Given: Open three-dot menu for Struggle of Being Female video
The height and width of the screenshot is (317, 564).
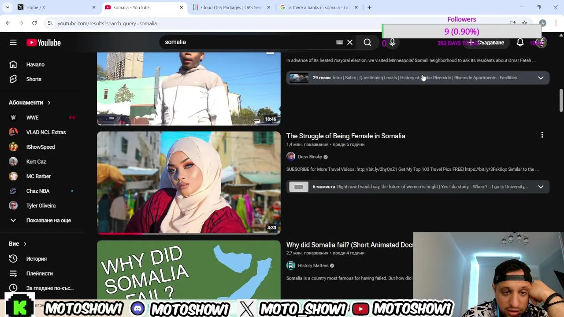Looking at the screenshot, I should pyautogui.click(x=542, y=135).
